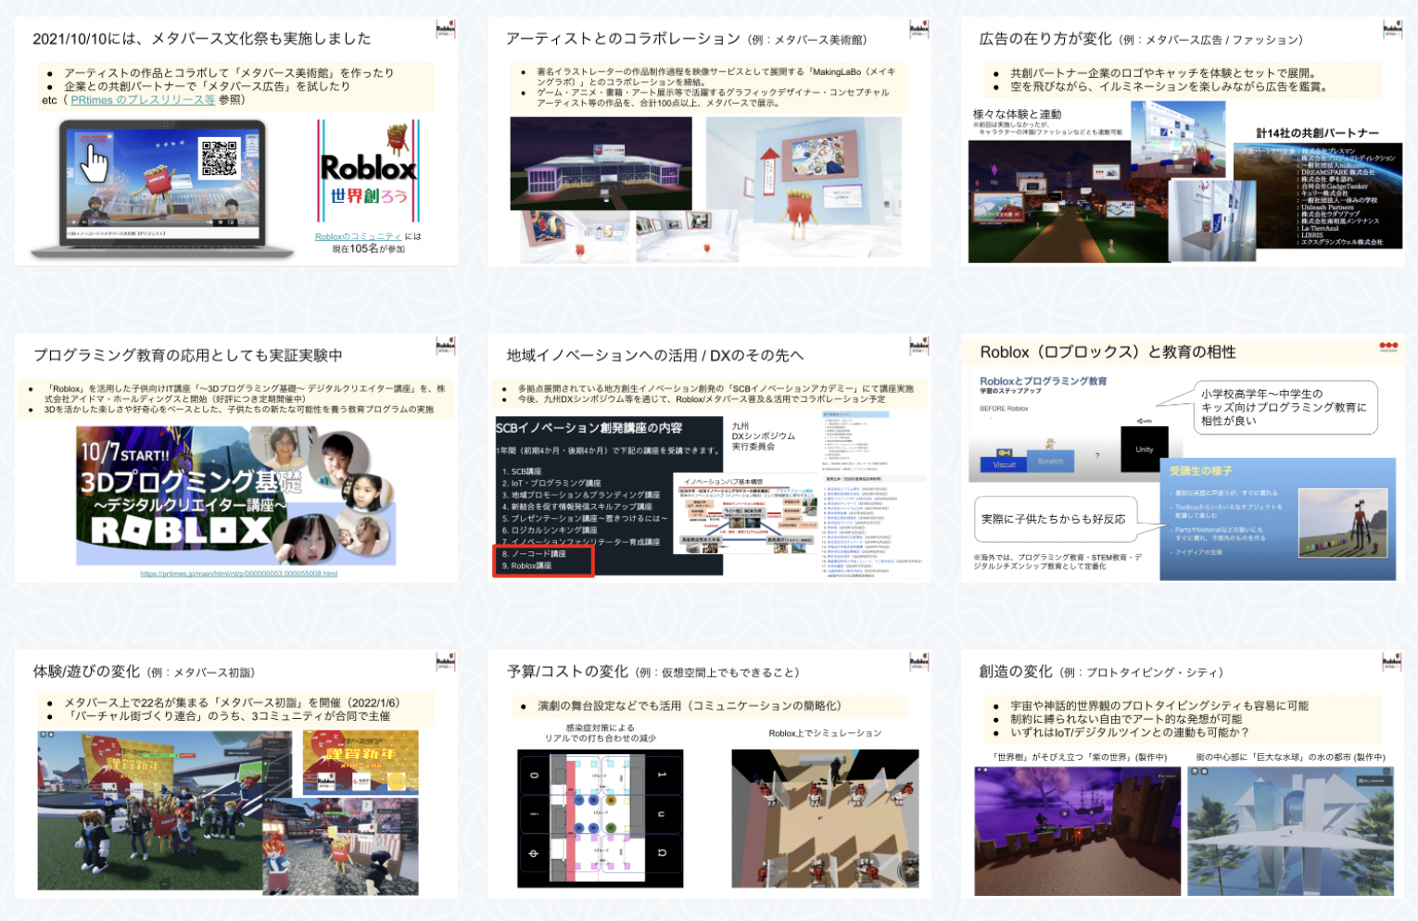Click the title "体験/遊びの変化"

86,672
